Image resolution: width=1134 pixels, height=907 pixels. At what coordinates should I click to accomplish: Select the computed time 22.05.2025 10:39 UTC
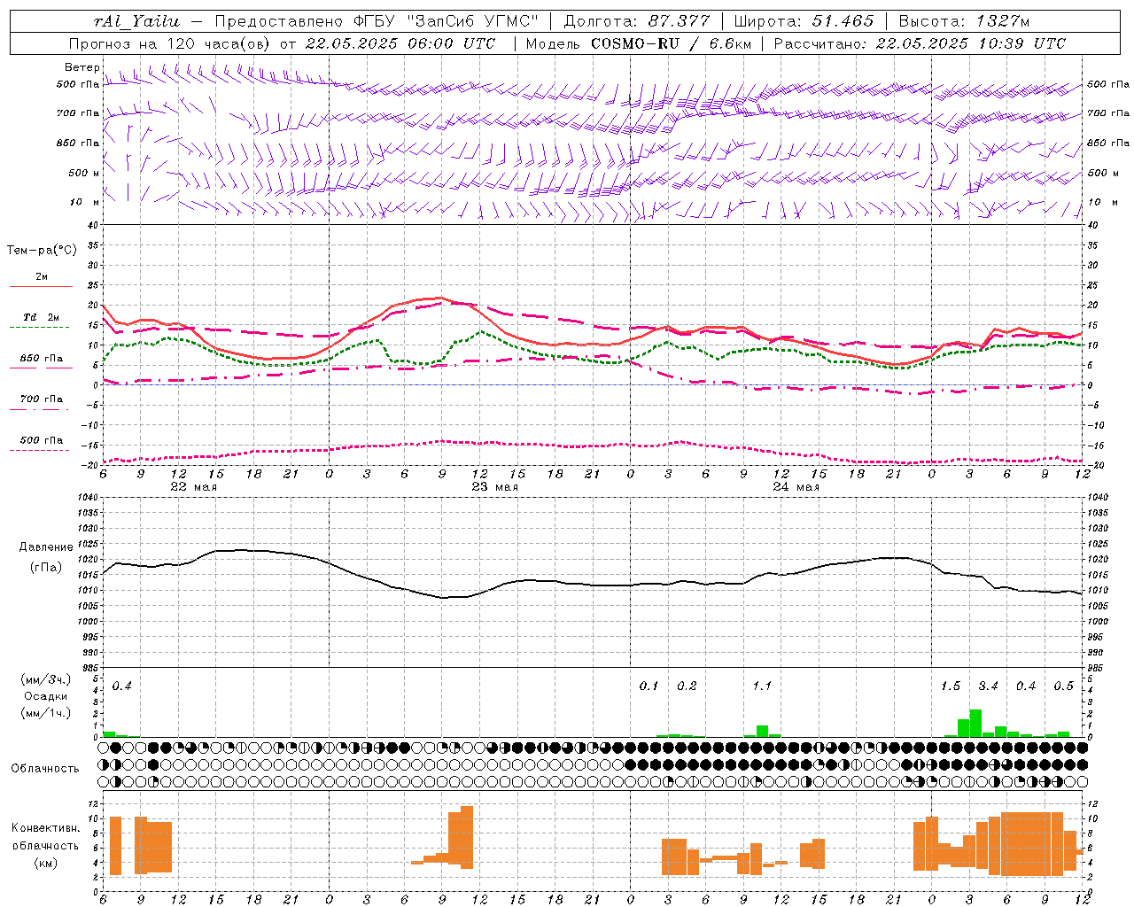click(970, 43)
